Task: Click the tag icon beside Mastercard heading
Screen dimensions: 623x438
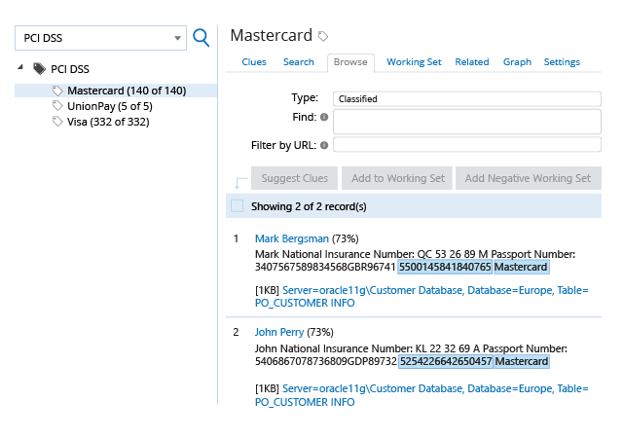Action: click(x=323, y=37)
